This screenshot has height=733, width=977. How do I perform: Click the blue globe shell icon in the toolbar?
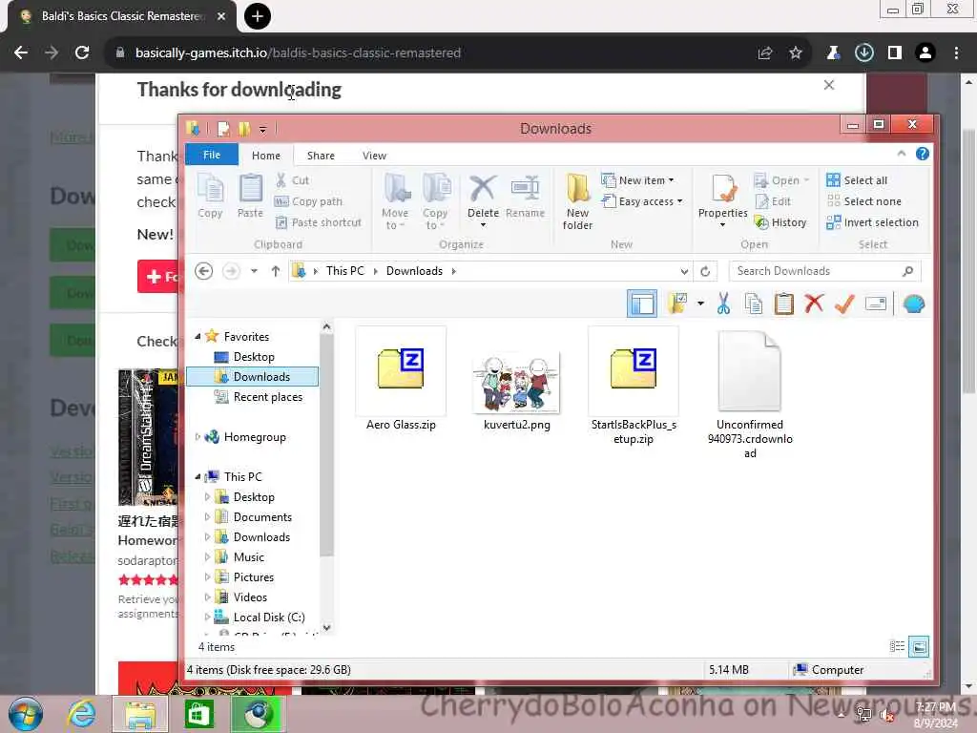(x=913, y=304)
